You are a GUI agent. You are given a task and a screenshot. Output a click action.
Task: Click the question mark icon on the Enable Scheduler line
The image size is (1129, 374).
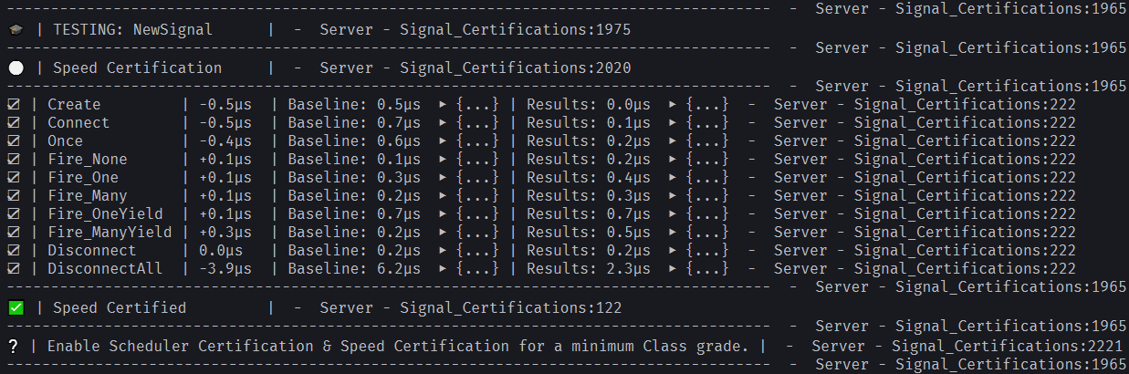pyautogui.click(x=13, y=347)
